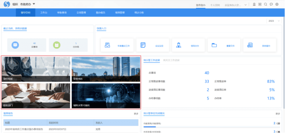Select the 领导空间 menu item
The height and width of the screenshot is (133, 285).
pos(26,13)
